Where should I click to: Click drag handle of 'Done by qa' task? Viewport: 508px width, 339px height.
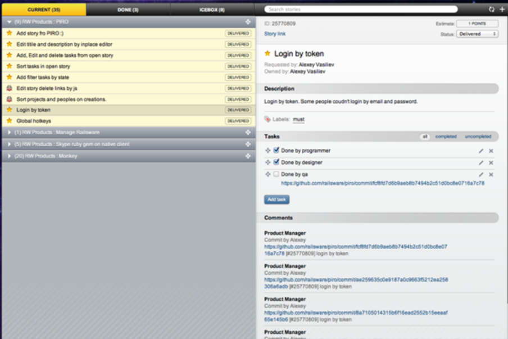[x=267, y=174]
